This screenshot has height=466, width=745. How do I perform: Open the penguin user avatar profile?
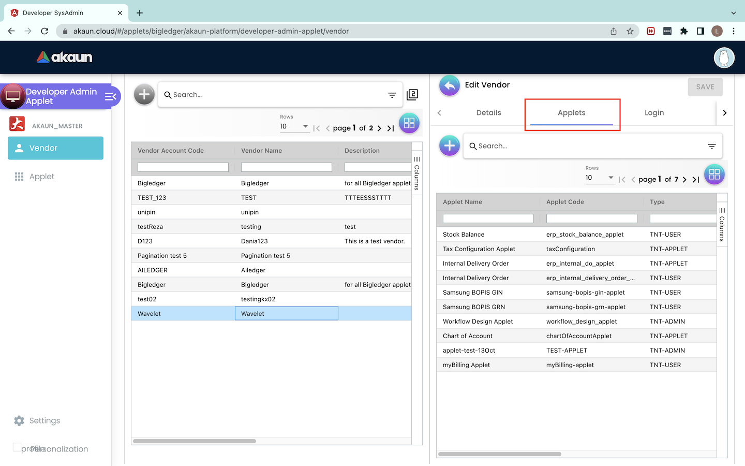coord(724,57)
